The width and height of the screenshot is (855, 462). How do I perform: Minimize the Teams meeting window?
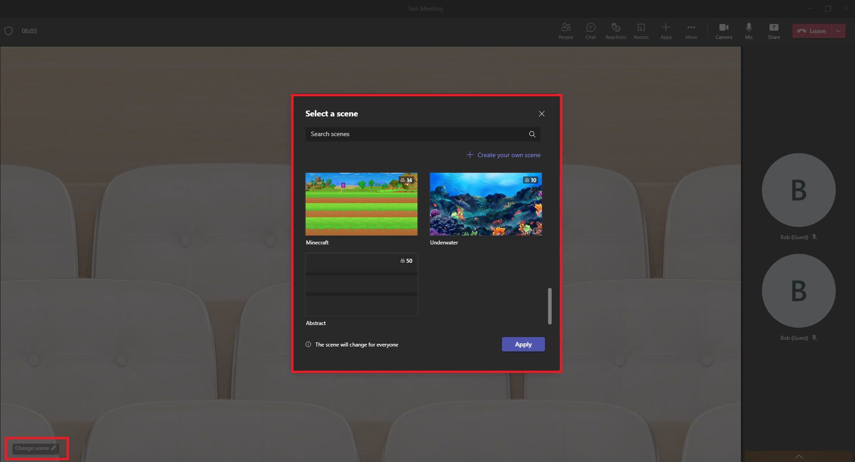click(810, 9)
